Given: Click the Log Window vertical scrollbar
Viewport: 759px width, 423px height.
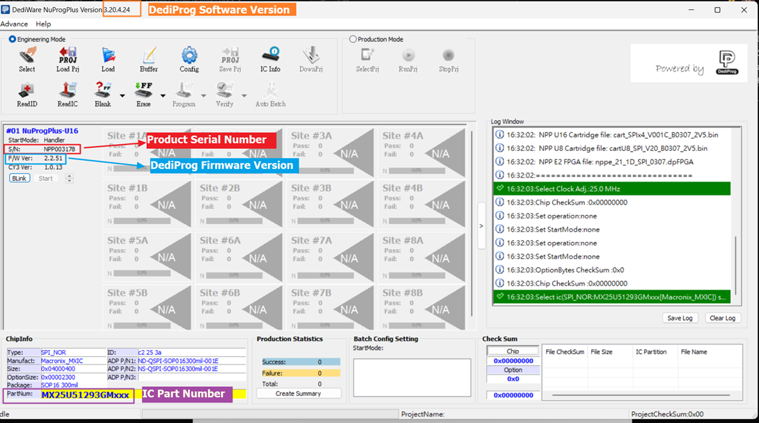Looking at the screenshot, I should pos(735,265).
